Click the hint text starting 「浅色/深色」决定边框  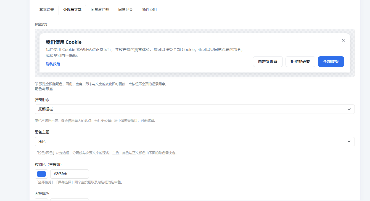[x=107, y=153]
